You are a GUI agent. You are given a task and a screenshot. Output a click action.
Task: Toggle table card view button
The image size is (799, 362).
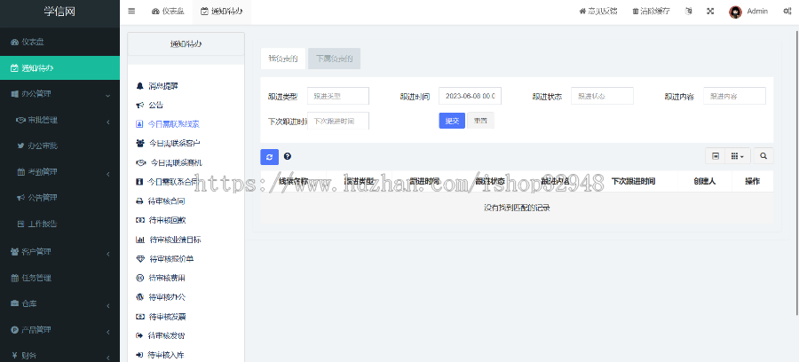click(716, 156)
